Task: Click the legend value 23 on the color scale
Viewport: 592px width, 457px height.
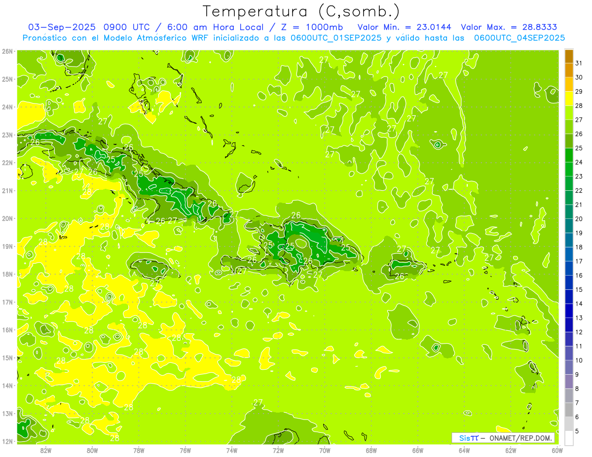Action: tap(579, 176)
